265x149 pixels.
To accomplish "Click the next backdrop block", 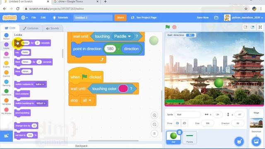I will click(22, 113).
